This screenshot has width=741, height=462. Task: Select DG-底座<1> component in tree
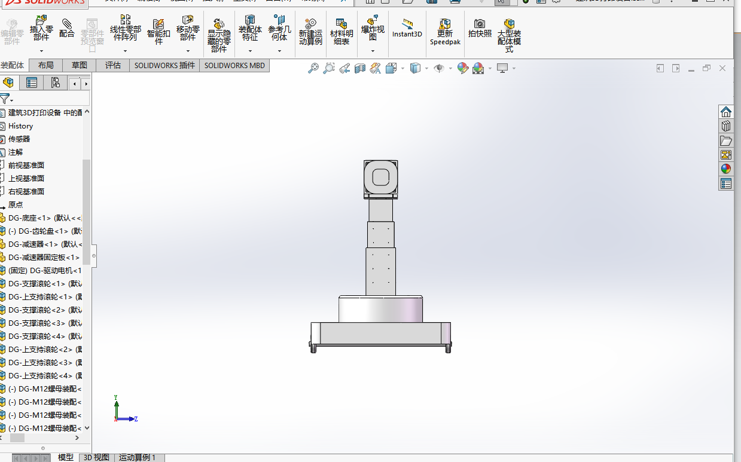click(x=44, y=218)
